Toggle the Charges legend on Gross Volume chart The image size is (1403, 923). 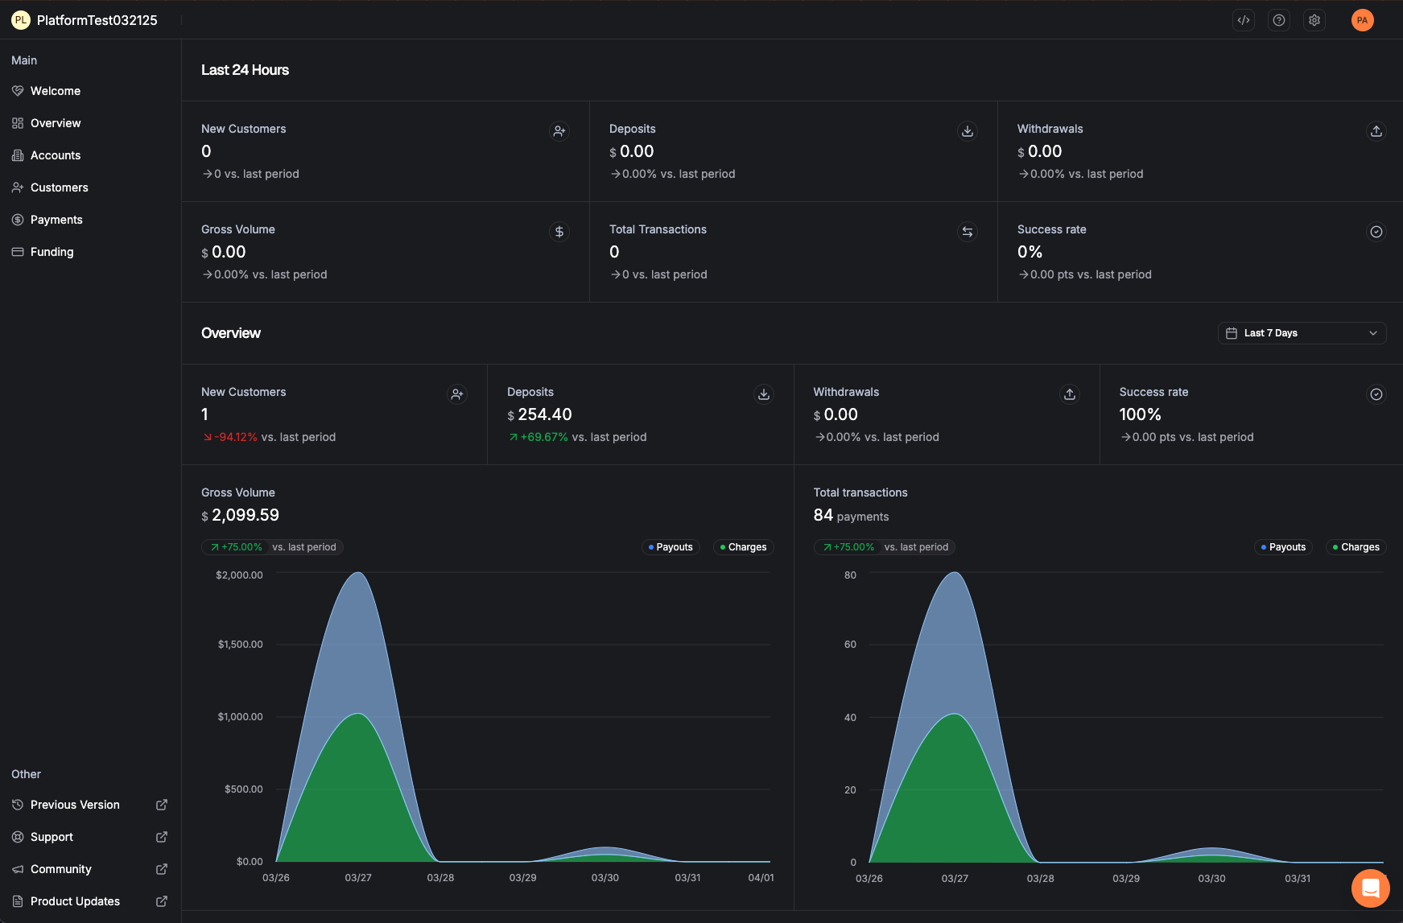(742, 547)
